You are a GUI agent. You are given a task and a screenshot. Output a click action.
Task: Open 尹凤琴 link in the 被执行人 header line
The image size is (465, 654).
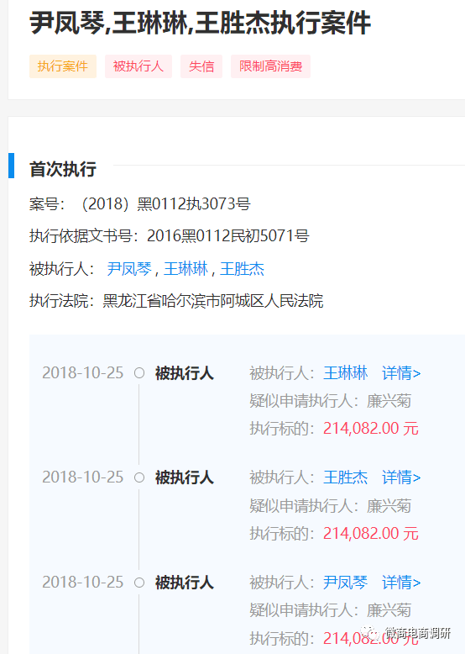pos(129,269)
